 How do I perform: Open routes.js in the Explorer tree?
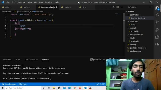click(135, 41)
